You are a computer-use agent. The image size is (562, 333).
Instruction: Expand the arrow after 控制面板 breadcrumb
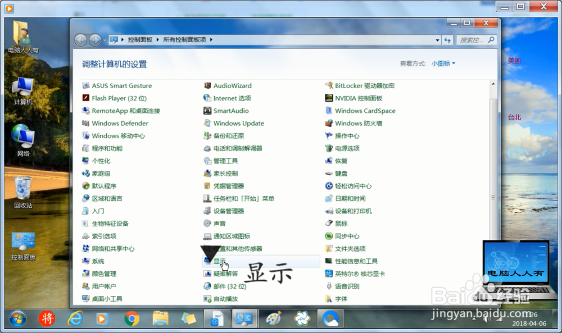point(157,40)
